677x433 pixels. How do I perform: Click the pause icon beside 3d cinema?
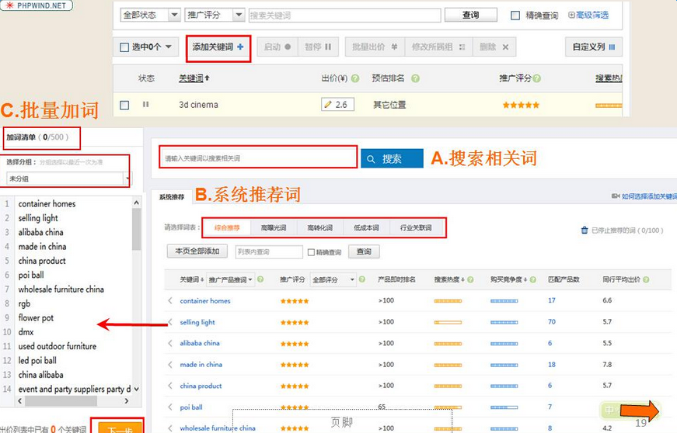(145, 105)
